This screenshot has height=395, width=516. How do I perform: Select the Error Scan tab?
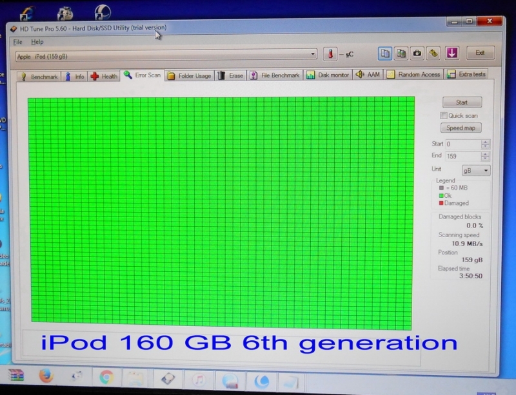142,75
